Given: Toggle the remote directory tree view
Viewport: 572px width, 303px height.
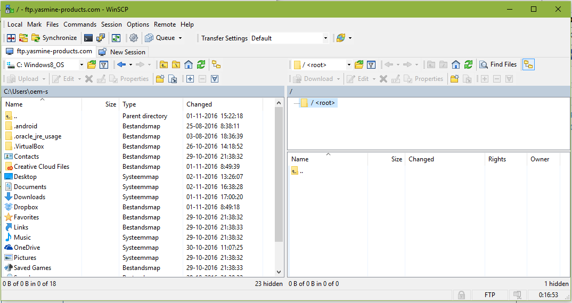Looking at the screenshot, I should pos(528,65).
